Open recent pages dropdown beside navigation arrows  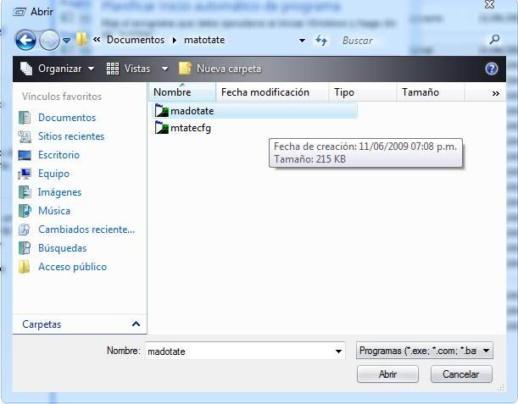[66, 41]
